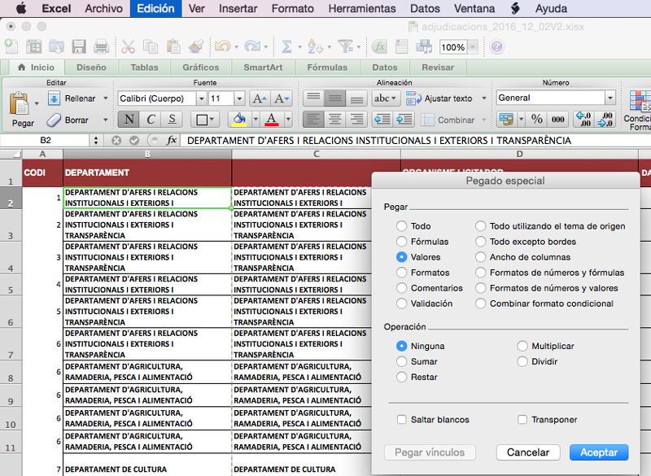Center text horizontally in the cell
This screenshot has height=476, width=651.
[335, 120]
